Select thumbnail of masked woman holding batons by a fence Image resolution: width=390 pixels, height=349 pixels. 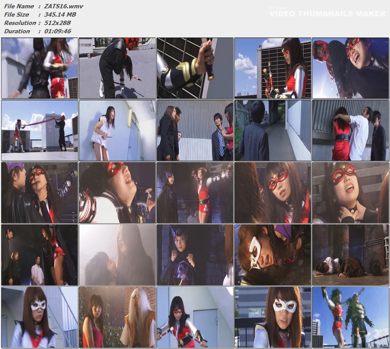273,68
